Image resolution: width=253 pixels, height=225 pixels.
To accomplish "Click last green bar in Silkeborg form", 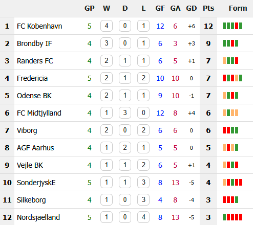I will click(x=237, y=200).
